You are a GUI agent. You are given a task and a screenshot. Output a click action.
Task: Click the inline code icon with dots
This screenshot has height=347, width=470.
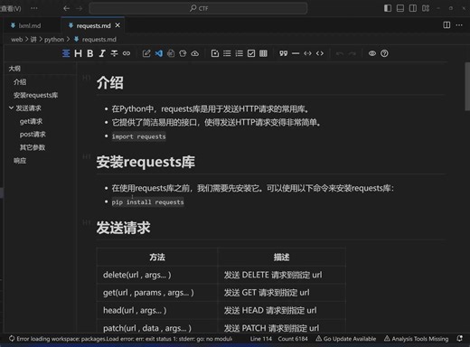point(307,53)
